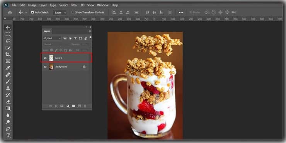Open the File menu
The height and width of the screenshot is (143, 286).
coord(14,5)
